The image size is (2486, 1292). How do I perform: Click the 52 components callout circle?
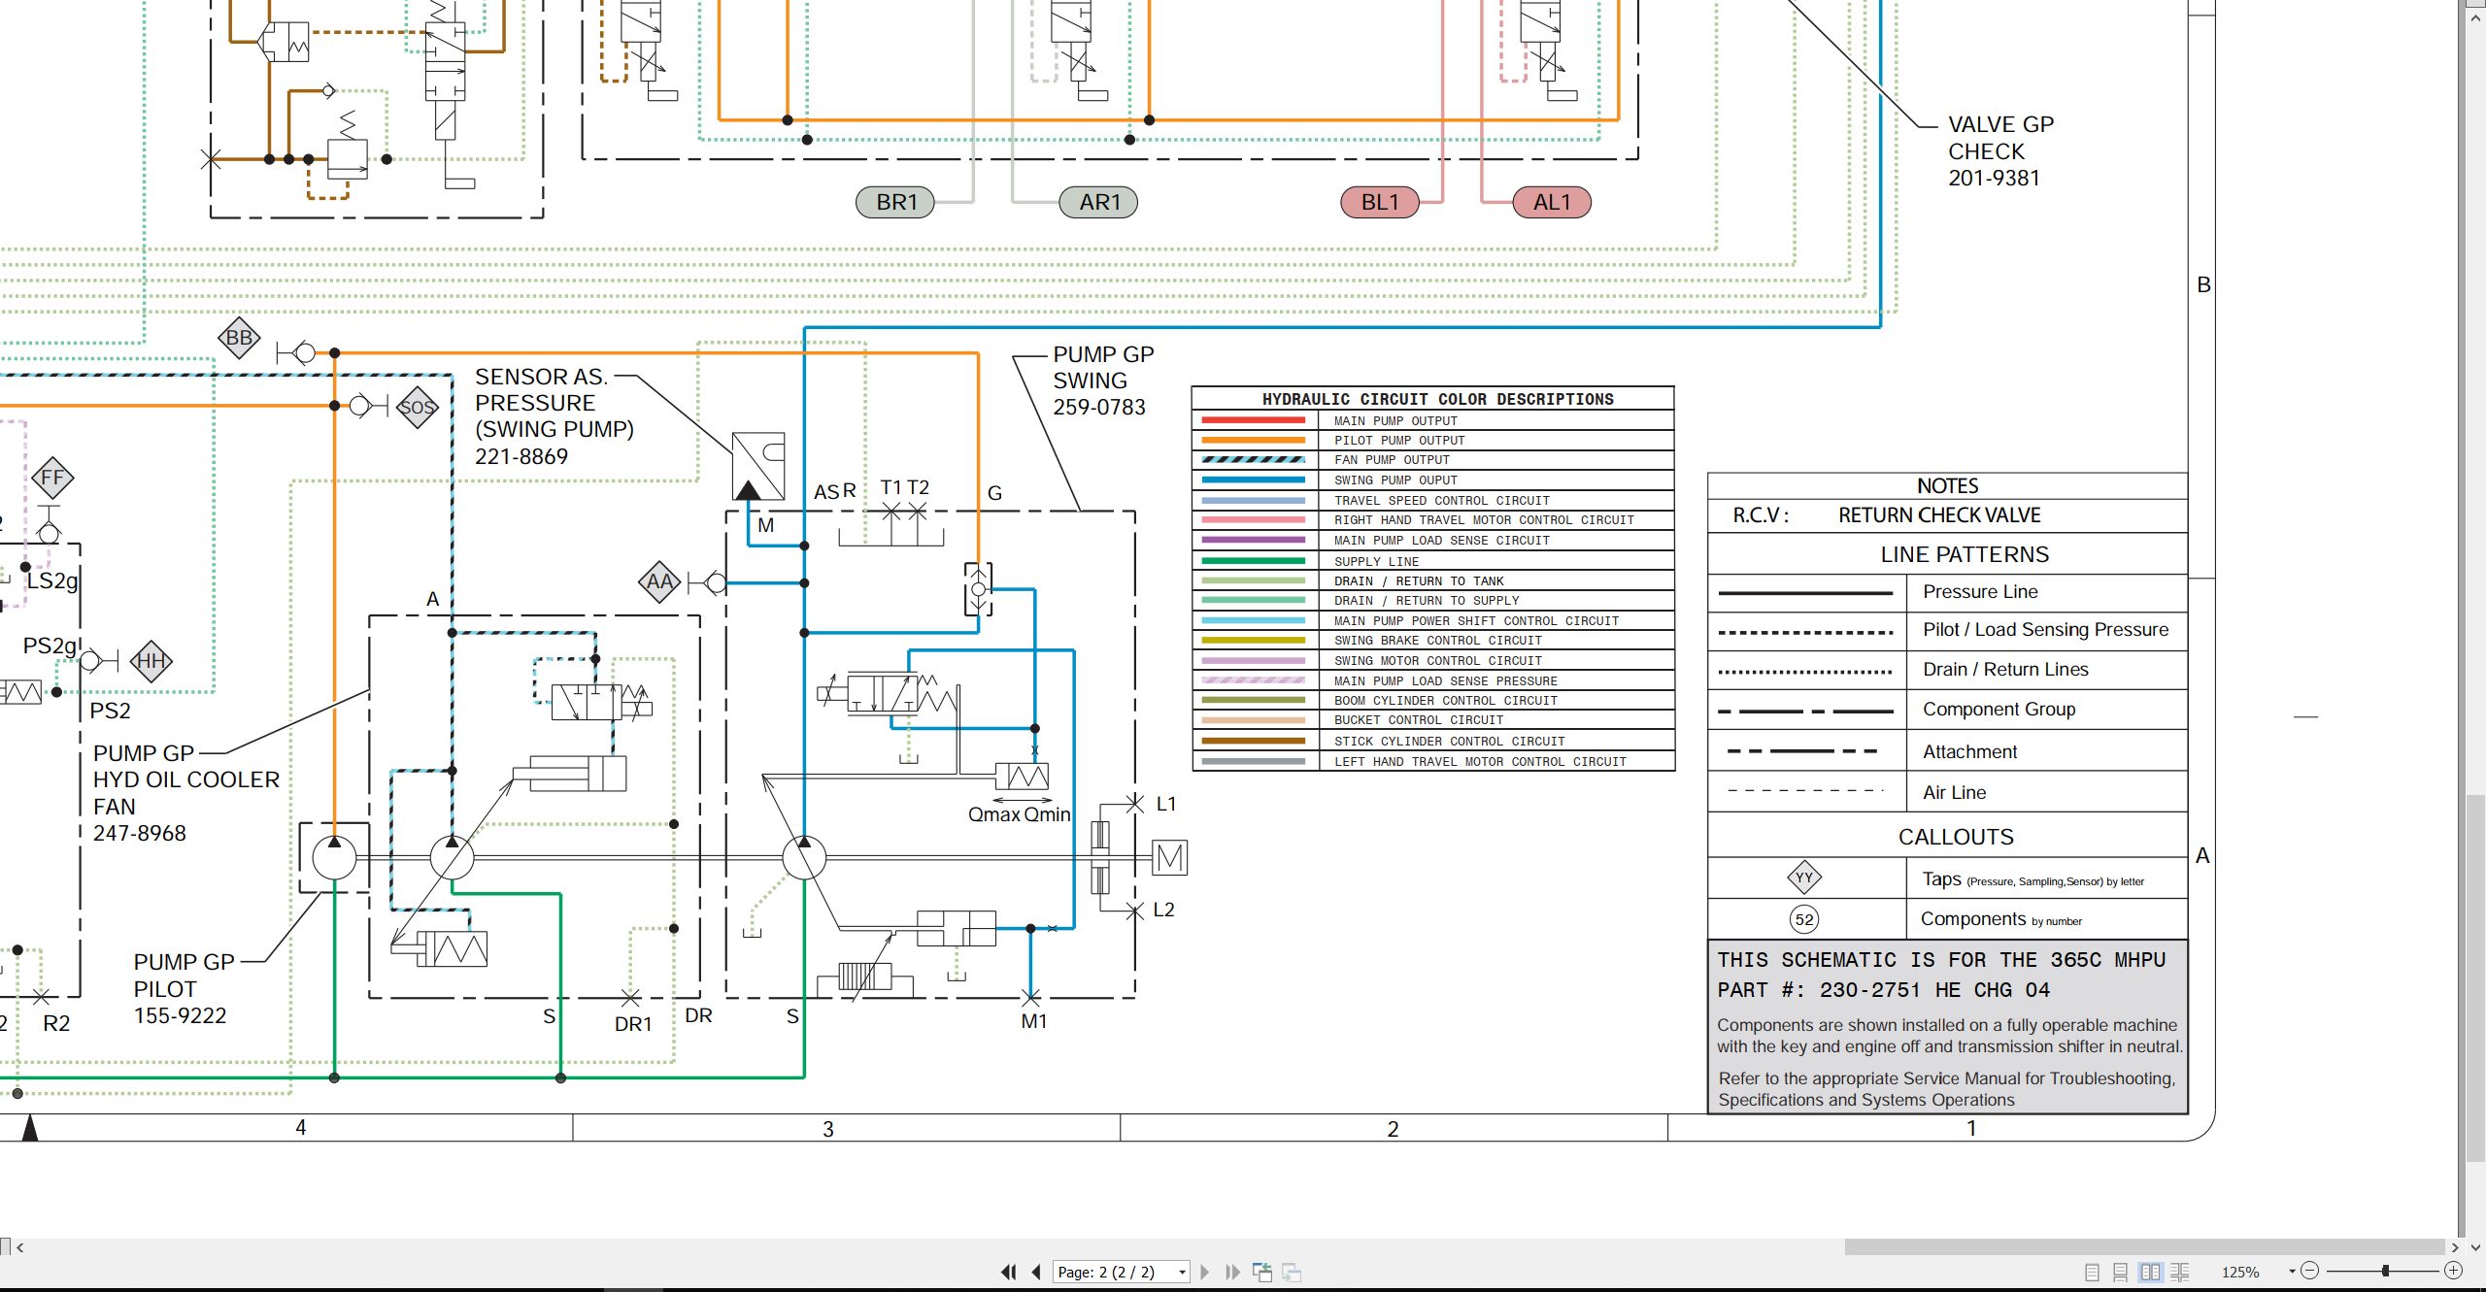(1804, 919)
